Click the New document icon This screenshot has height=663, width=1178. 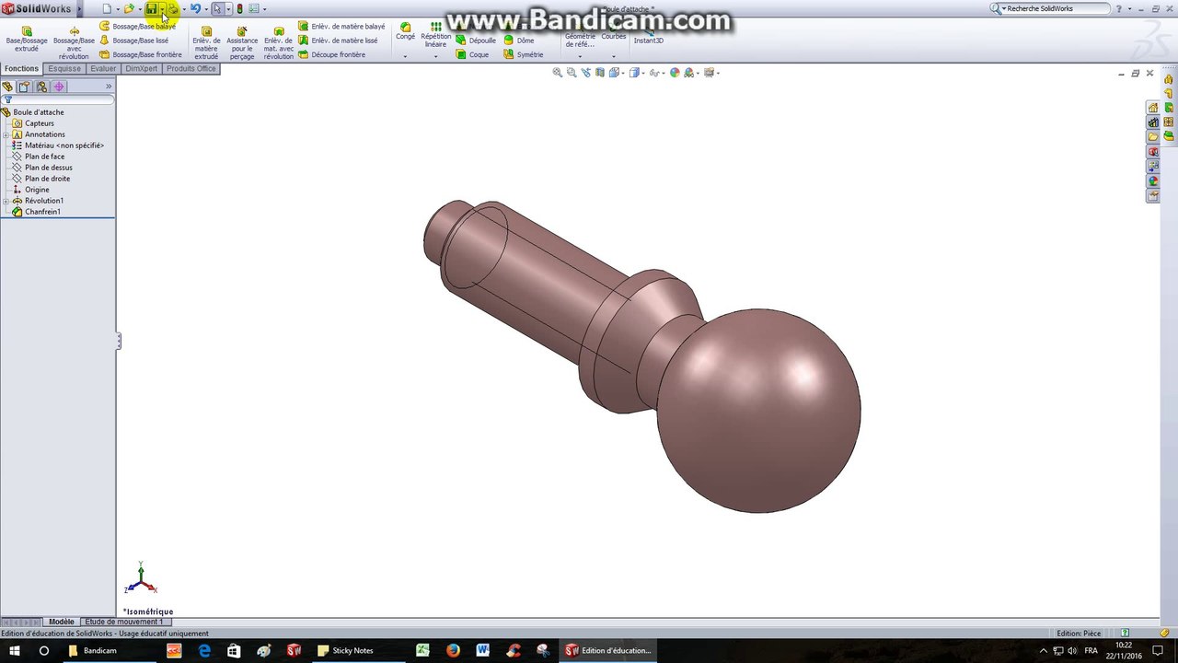107,8
